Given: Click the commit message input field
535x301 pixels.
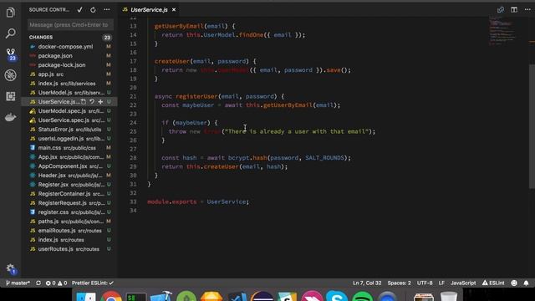Looking at the screenshot, I should pos(70,25).
